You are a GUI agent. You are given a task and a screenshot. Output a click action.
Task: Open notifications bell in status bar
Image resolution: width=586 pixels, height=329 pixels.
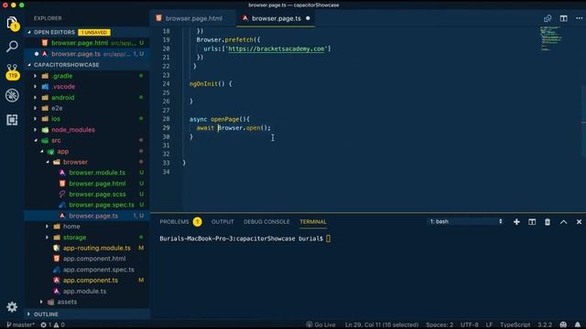[578, 325]
